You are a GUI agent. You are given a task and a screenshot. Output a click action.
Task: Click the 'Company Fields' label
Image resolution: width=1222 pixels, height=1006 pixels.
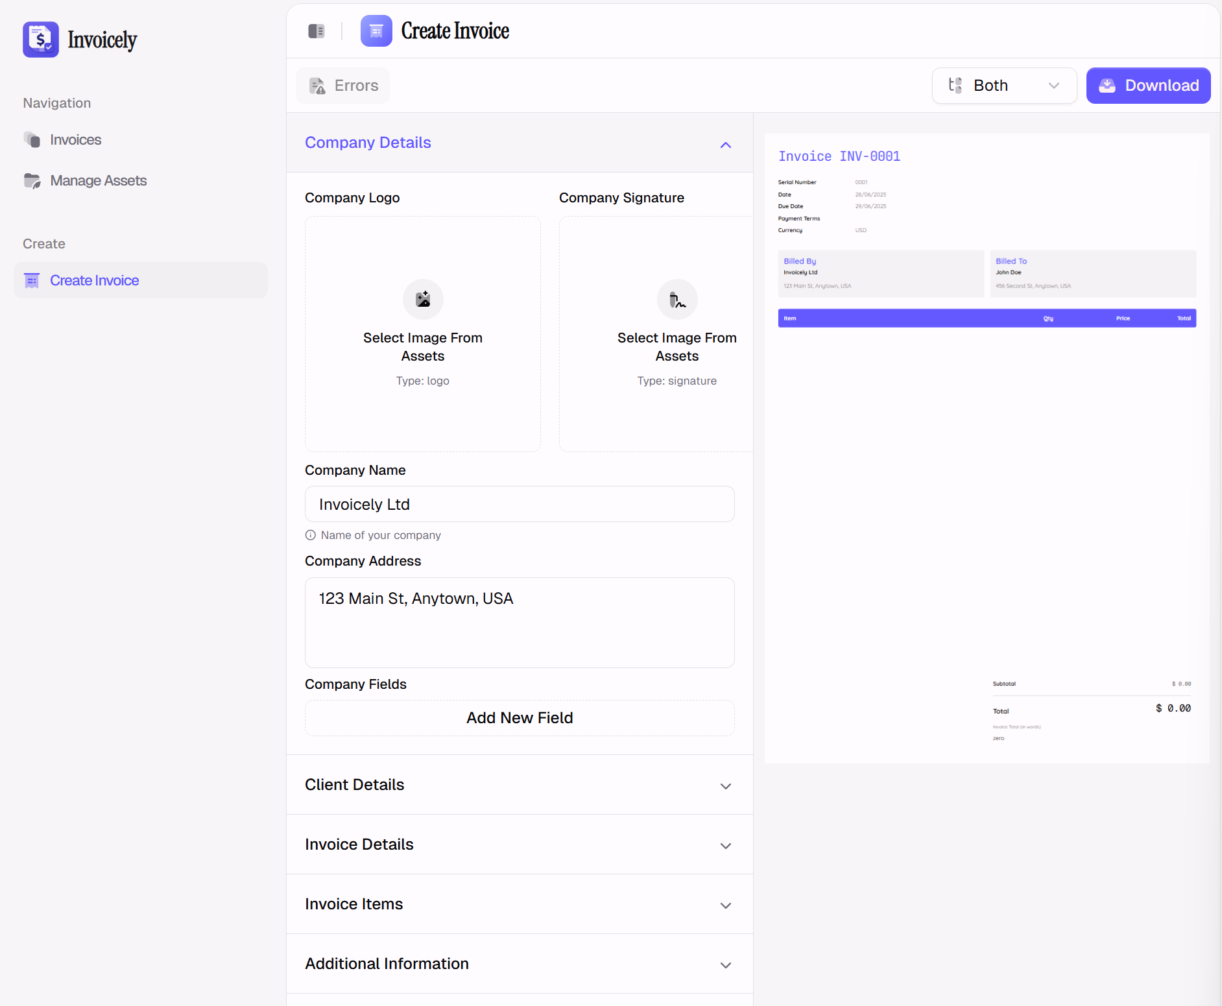click(355, 684)
